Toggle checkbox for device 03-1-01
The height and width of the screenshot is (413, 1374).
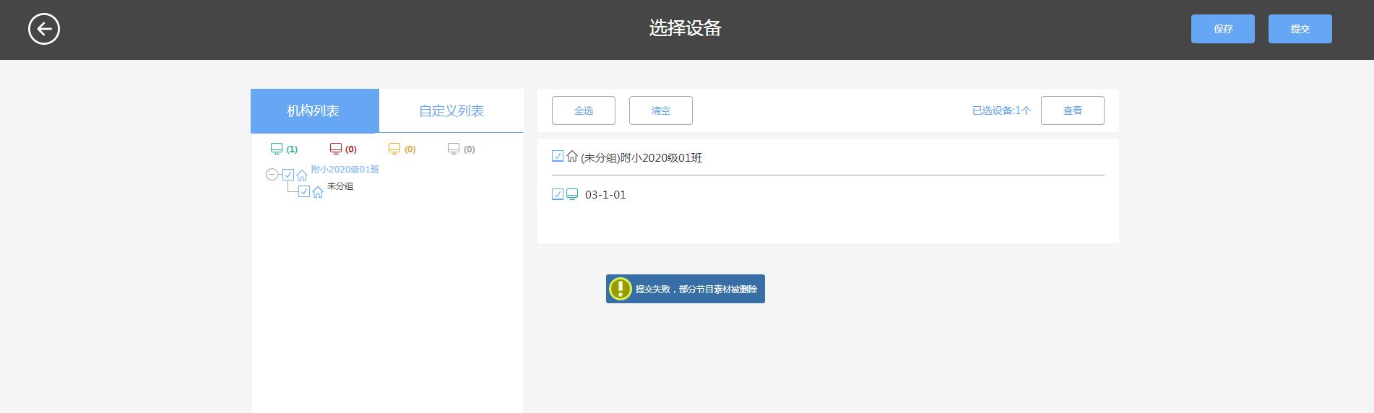[x=558, y=194]
